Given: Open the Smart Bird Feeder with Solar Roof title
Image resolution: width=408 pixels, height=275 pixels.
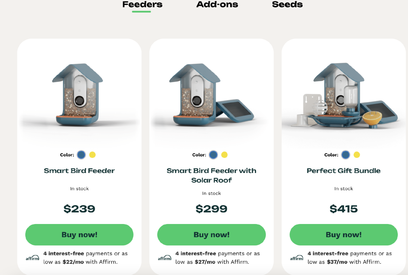Looking at the screenshot, I should 212,175.
